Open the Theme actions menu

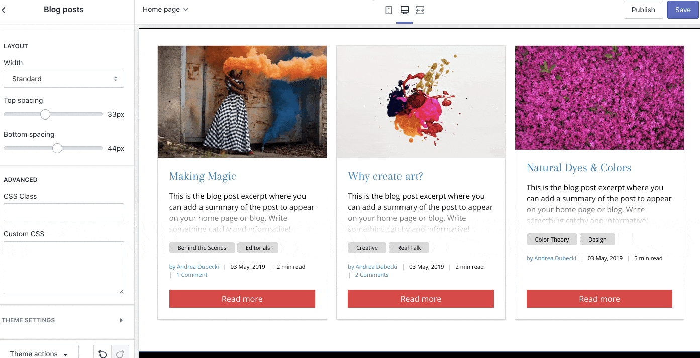(39, 353)
